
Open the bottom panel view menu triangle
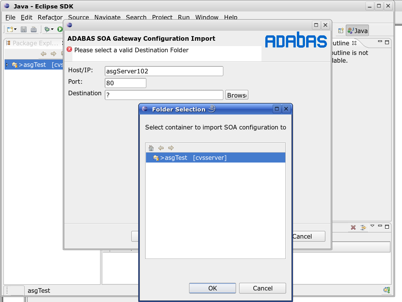click(372, 226)
